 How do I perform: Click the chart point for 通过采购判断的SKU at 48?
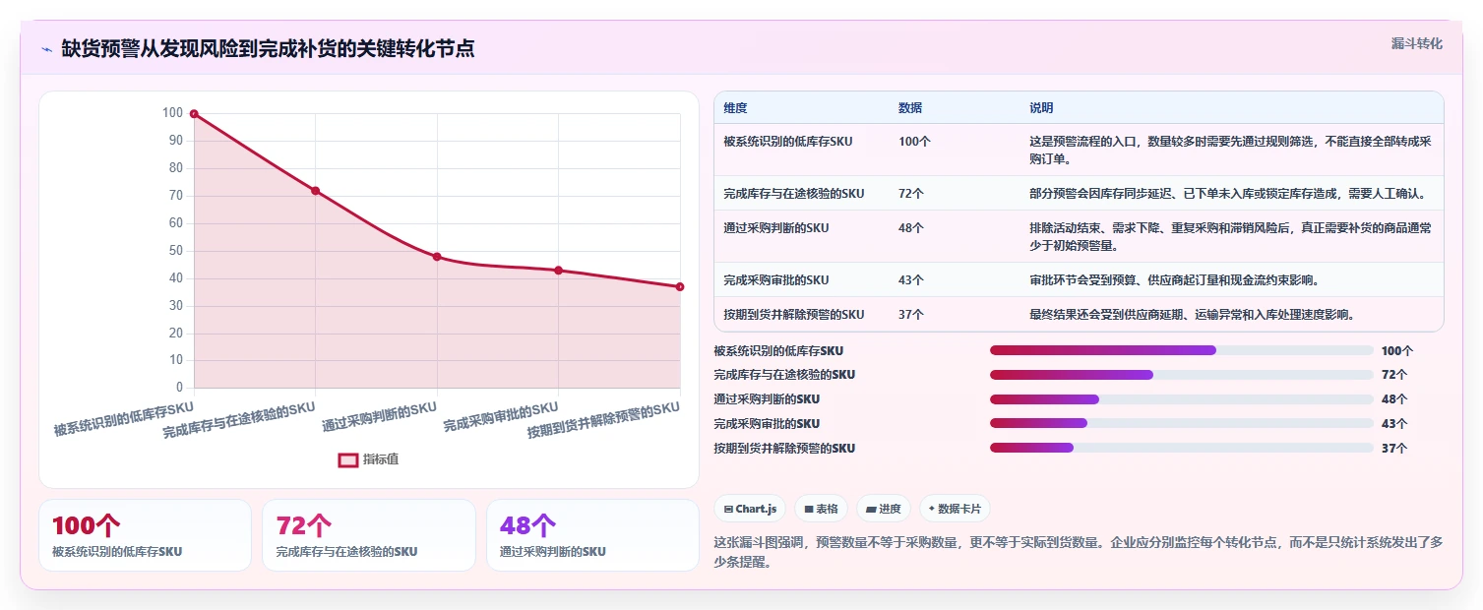[437, 257]
